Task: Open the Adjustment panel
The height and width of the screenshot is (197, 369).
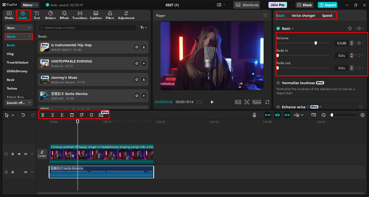Action: pos(126,15)
